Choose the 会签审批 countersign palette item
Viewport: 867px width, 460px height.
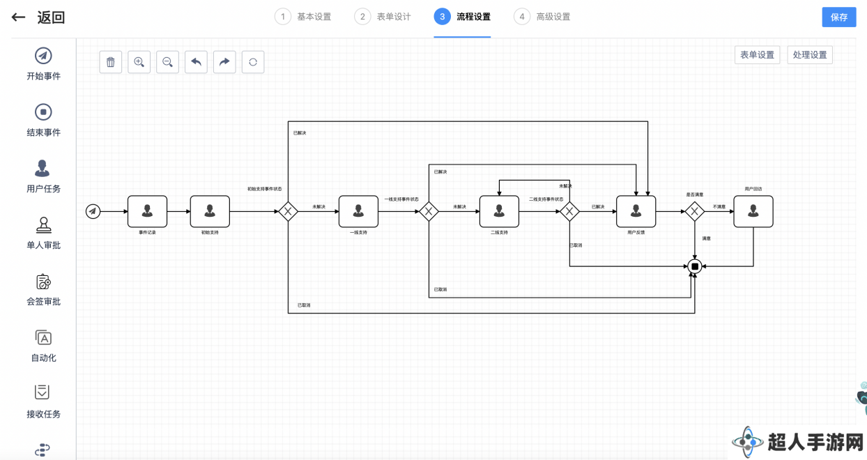tap(43, 290)
